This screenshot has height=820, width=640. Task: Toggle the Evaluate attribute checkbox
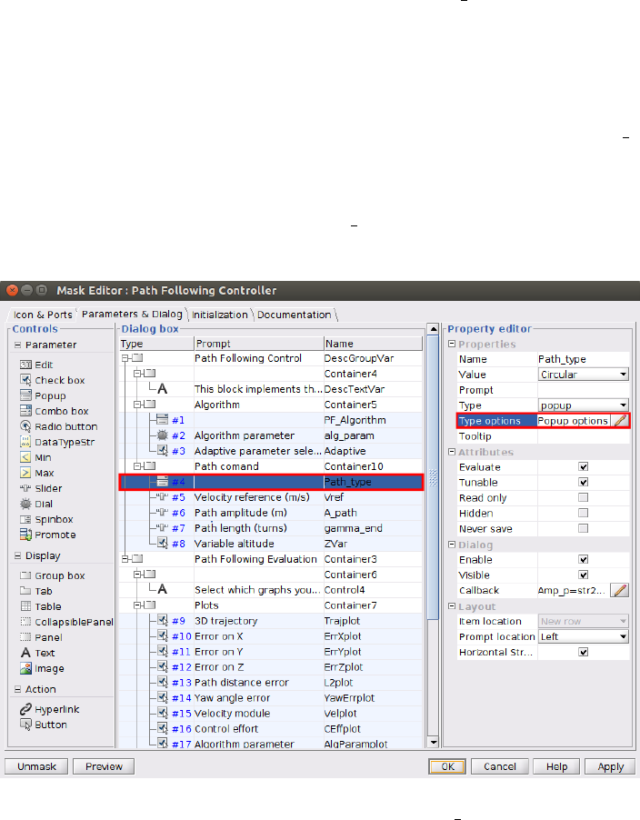[x=584, y=467]
